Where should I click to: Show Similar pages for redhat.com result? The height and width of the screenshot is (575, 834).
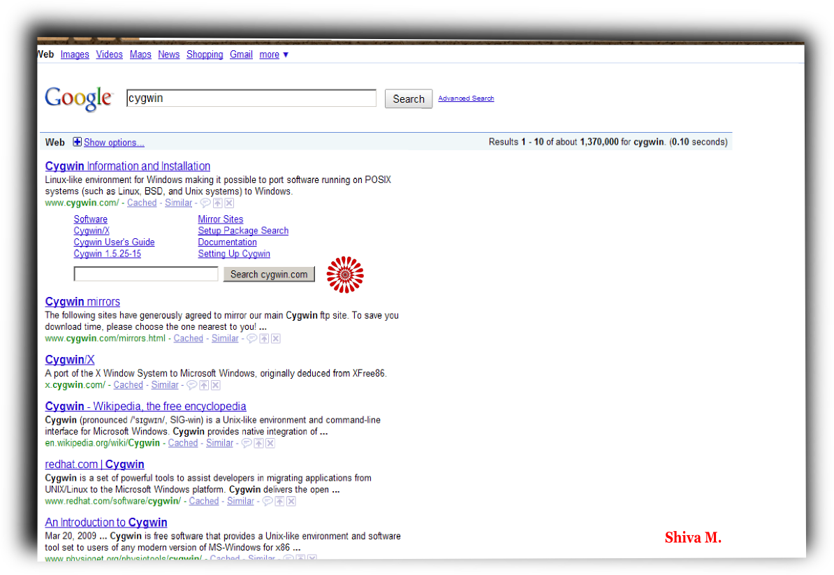click(240, 501)
